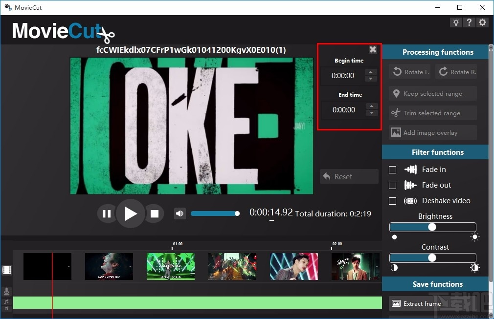Close the begin/end time panel

point(373,49)
